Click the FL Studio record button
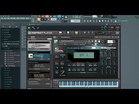Image resolution: width=139 pixels, height=104 pixels. pyautogui.click(x=48, y=19)
